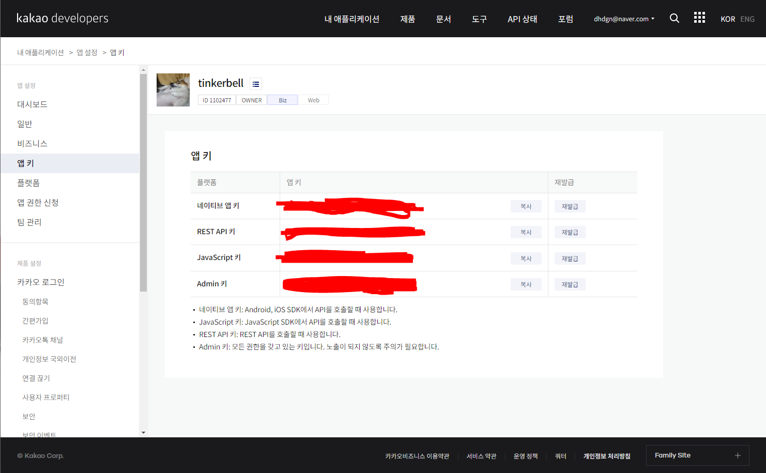Open the 내 애플리케이션 menu
This screenshot has width=766, height=473.
352,19
